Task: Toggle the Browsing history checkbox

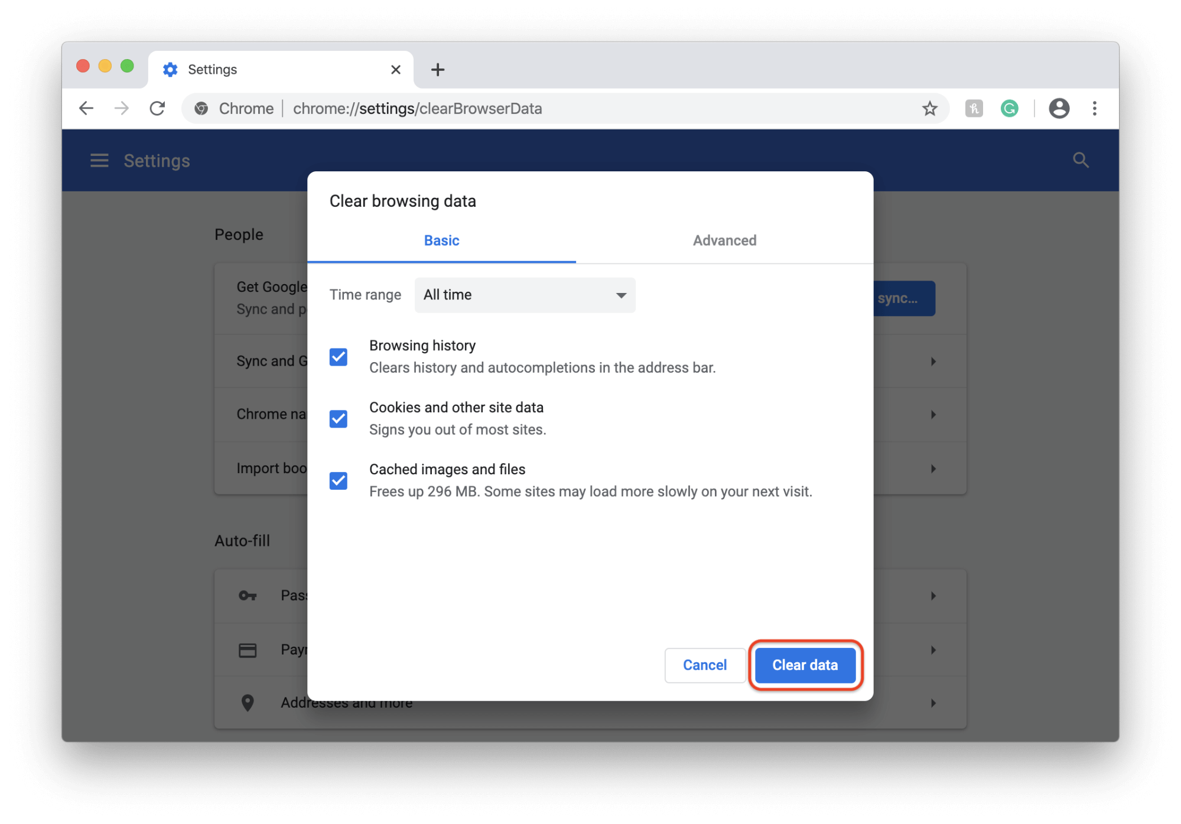Action: click(x=339, y=356)
